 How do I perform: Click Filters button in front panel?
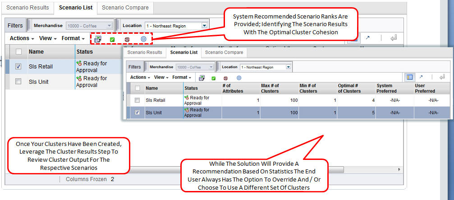tap(134, 67)
